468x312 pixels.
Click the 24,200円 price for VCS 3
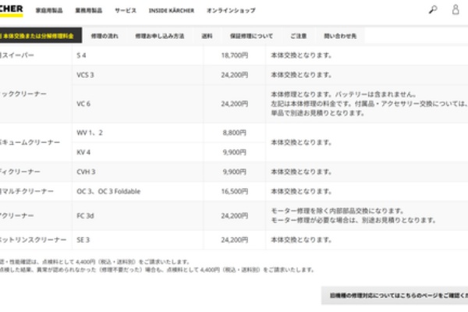(x=235, y=75)
